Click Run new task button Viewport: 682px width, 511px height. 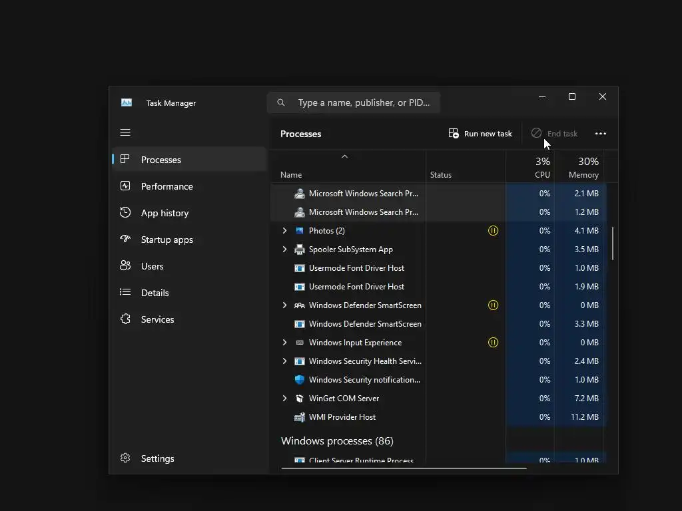coord(481,133)
